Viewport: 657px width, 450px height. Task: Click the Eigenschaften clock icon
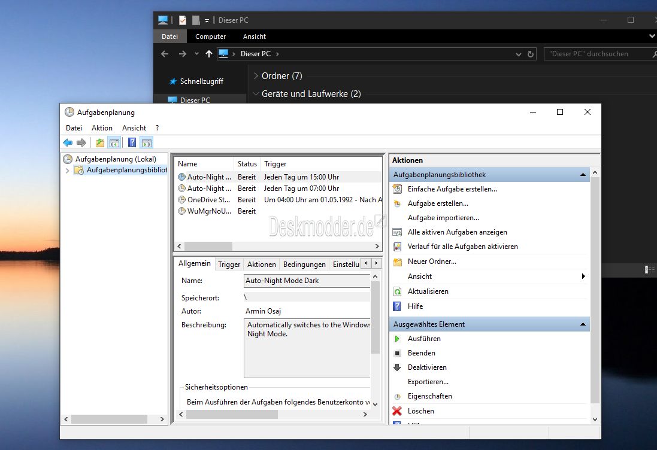click(397, 396)
